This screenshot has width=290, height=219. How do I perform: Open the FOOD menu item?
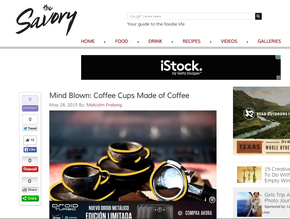[121, 41]
